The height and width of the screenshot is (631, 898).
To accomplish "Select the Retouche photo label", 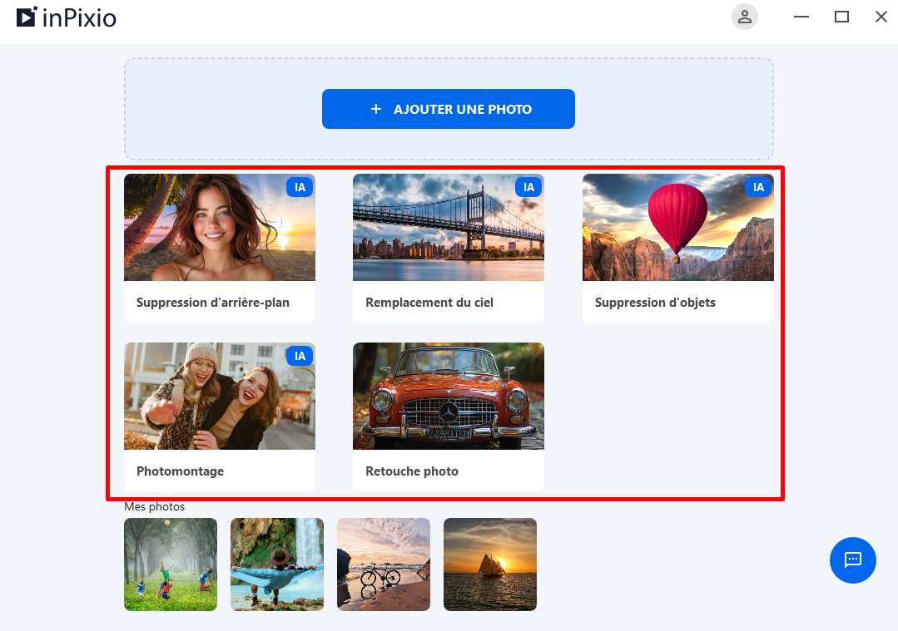I will [x=412, y=471].
